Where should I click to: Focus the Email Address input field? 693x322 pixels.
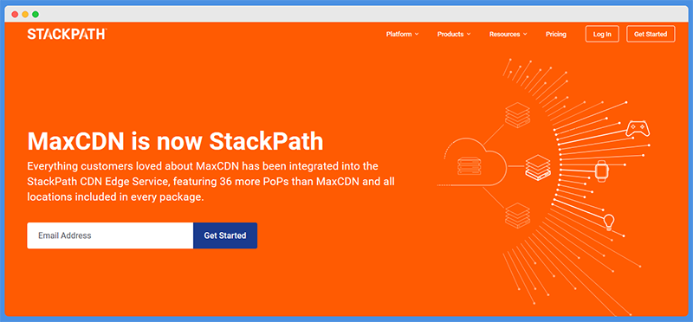(x=110, y=235)
